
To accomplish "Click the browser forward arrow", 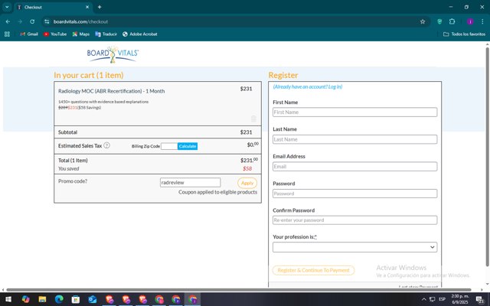I will pos(20,21).
